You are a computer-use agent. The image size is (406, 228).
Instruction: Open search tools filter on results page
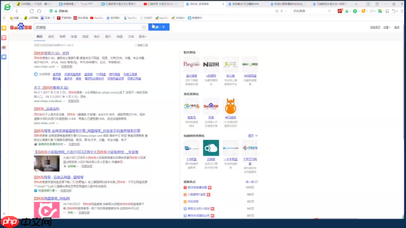[141, 45]
